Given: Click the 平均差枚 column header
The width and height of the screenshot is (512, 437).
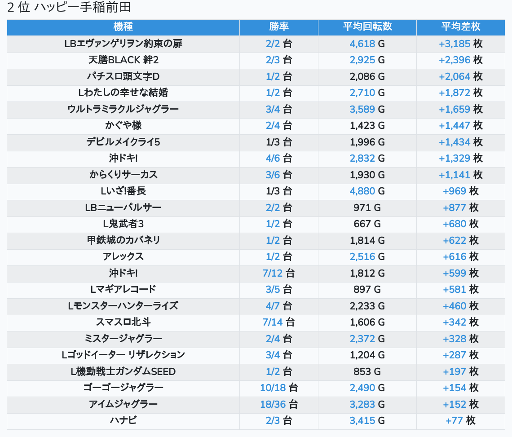Looking at the screenshot, I should click(x=461, y=27).
